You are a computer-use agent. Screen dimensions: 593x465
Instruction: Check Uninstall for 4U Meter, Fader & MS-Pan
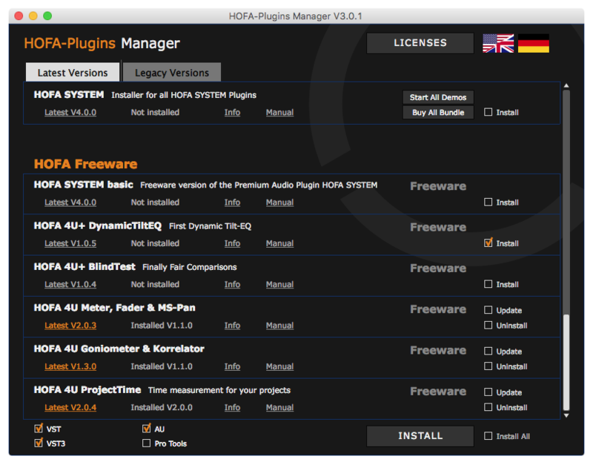(x=488, y=325)
